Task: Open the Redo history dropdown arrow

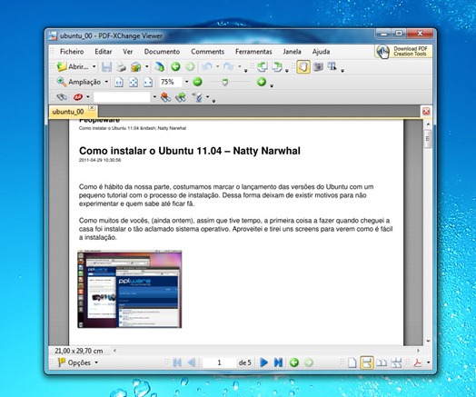Action: 239,66
